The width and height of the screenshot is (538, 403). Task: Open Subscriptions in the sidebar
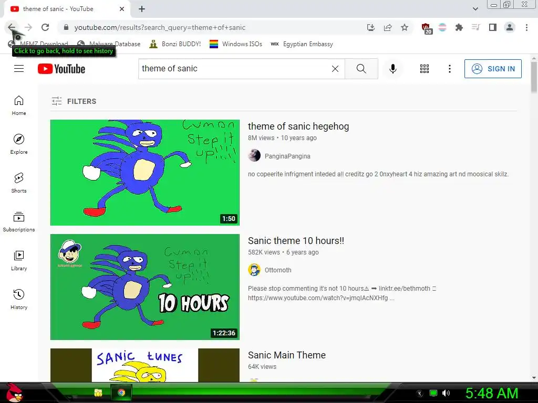pos(19,222)
